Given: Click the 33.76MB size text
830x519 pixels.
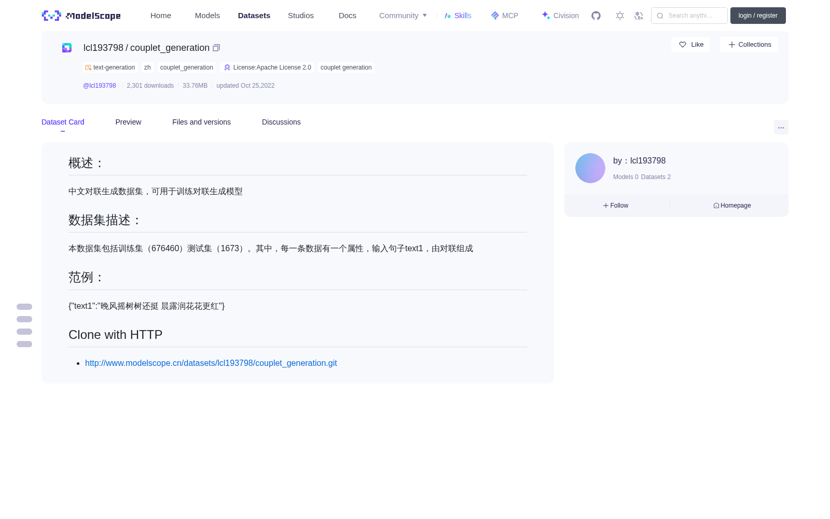Looking at the screenshot, I should 195,86.
